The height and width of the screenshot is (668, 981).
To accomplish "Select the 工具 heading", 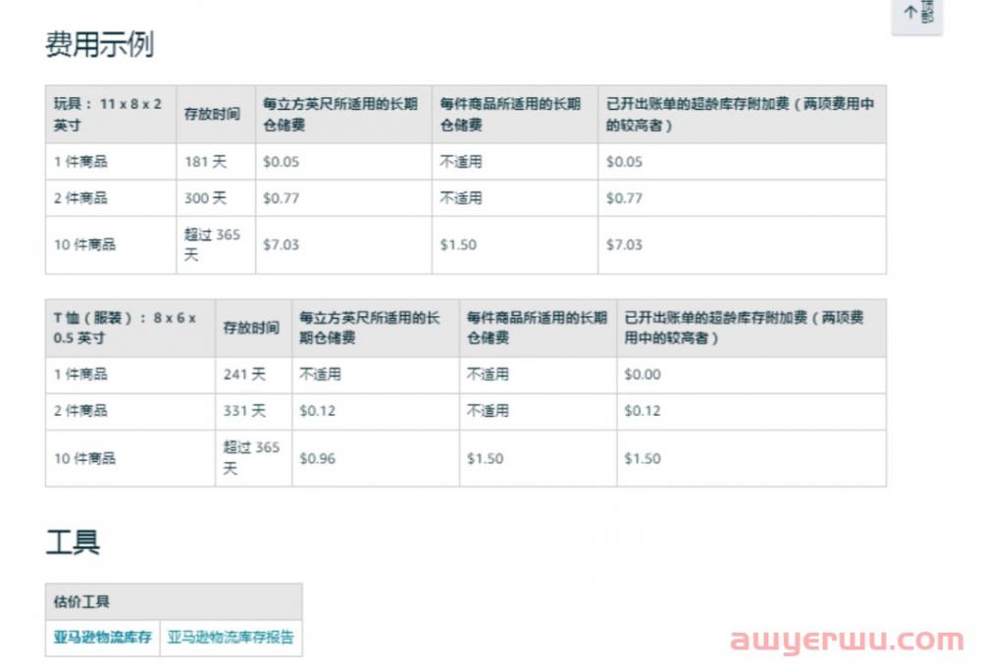I will 73,541.
